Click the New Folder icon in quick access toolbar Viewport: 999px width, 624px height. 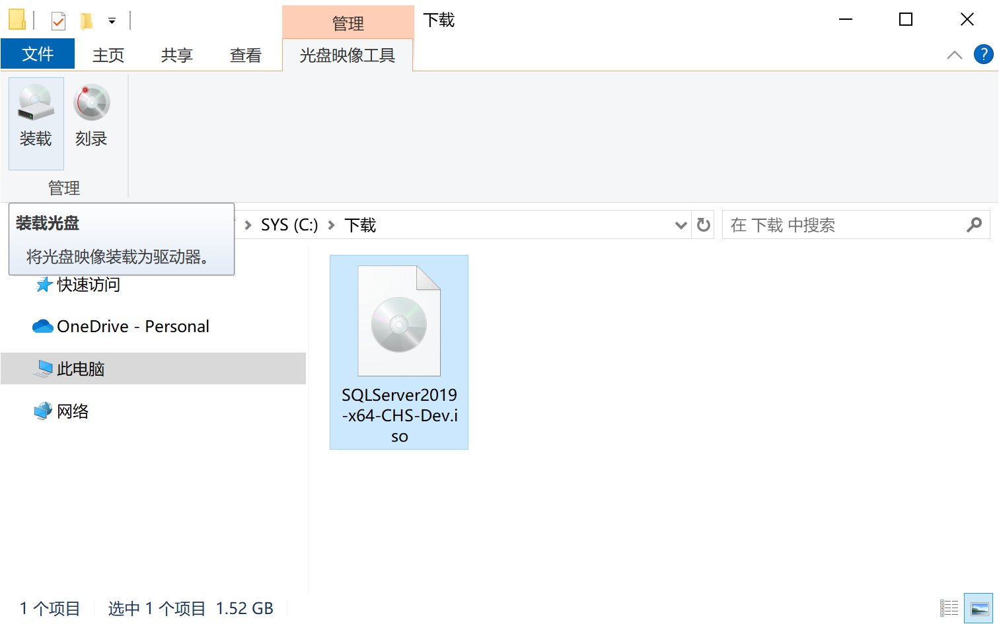click(x=87, y=21)
